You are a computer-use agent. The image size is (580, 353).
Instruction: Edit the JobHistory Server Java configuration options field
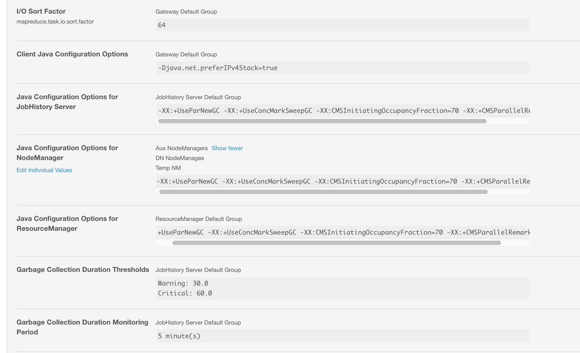coord(343,110)
